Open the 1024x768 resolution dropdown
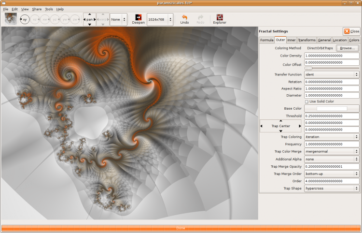Image resolution: width=362 pixels, height=233 pixels. [160, 19]
